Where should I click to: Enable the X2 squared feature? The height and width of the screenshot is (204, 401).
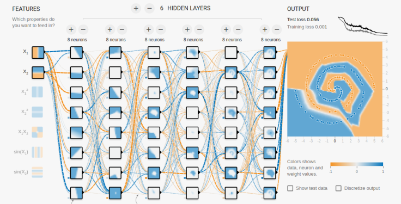click(38, 112)
